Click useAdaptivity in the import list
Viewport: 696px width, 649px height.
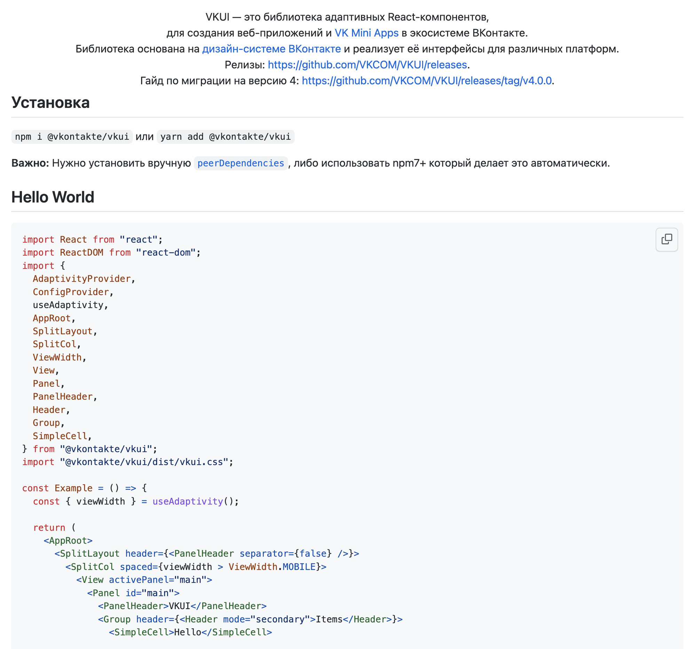coord(68,305)
